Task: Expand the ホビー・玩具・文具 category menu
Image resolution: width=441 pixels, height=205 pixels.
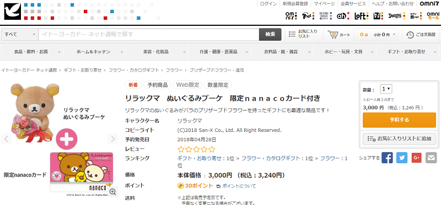Action: pos(345,52)
